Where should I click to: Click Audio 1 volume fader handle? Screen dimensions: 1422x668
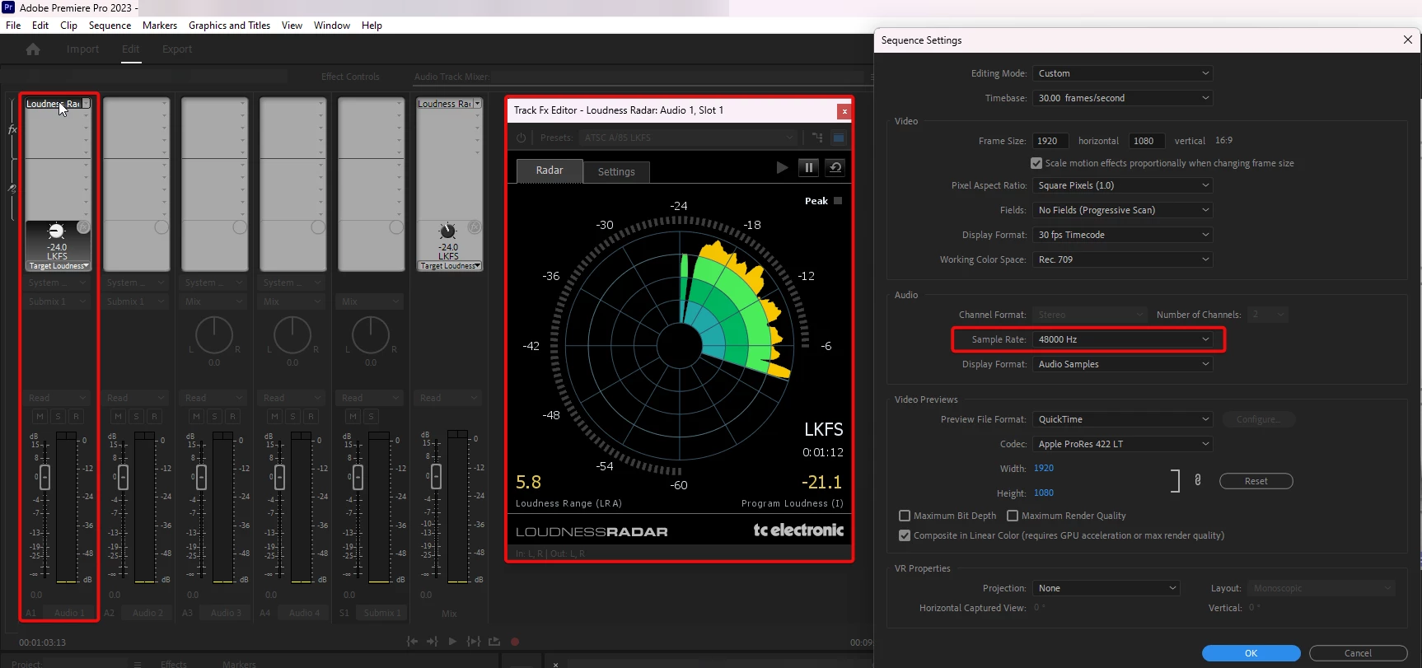click(x=44, y=477)
